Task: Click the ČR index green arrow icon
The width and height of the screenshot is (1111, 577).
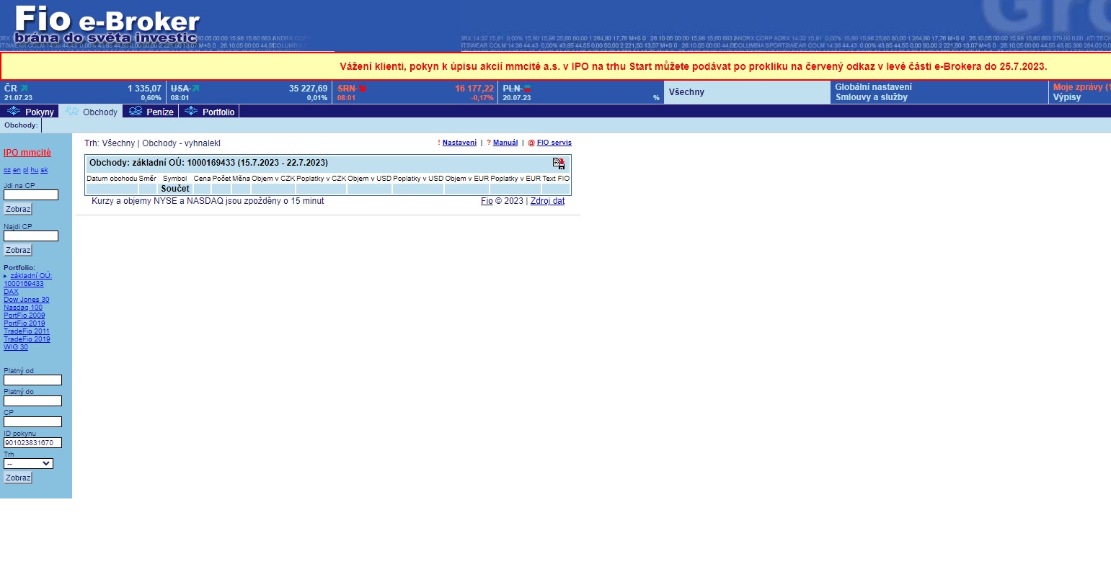Action: (24, 89)
